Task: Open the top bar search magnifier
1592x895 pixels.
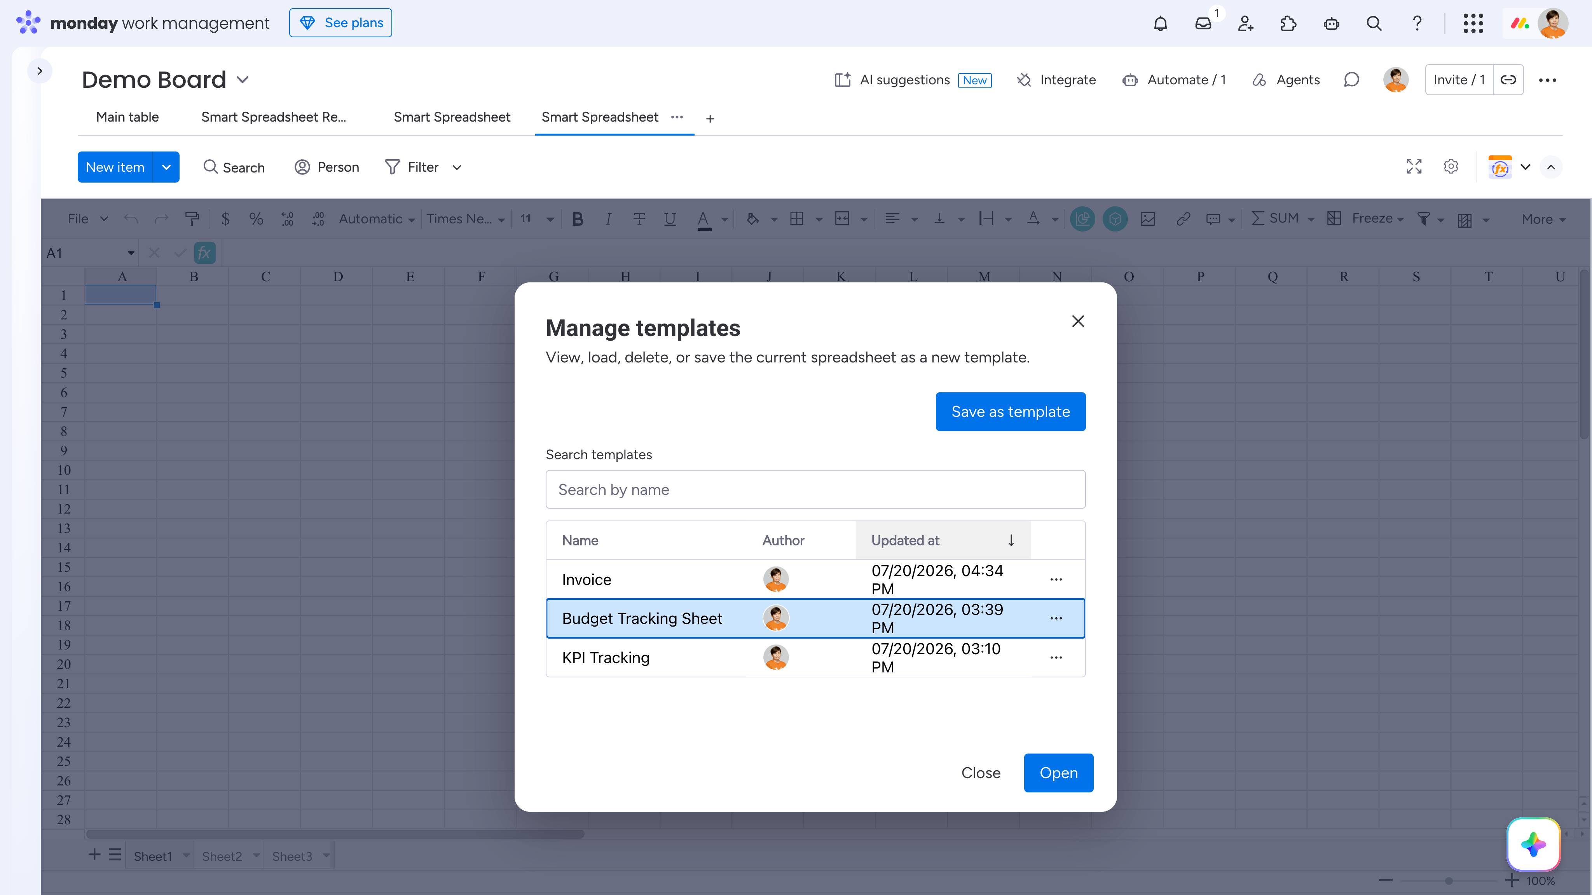Action: (1374, 23)
